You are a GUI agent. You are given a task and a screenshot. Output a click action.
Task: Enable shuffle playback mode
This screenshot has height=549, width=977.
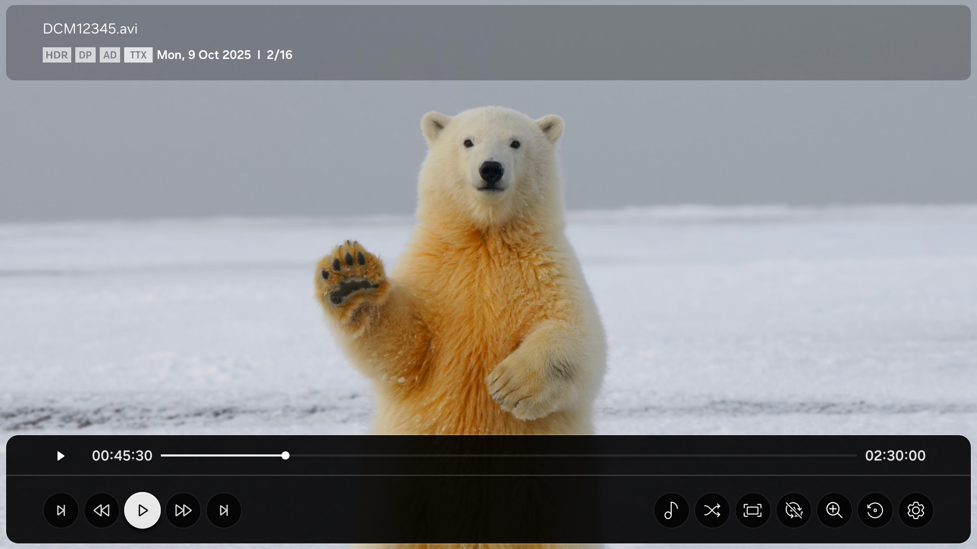point(712,510)
